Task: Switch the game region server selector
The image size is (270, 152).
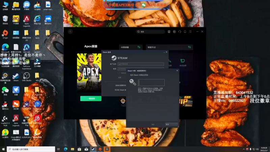Action: click(x=131, y=47)
